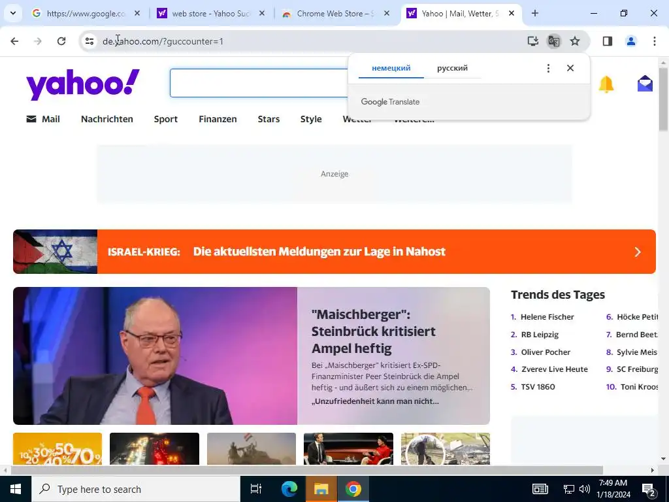Click the horizontal scrollbar

[x=306, y=471]
